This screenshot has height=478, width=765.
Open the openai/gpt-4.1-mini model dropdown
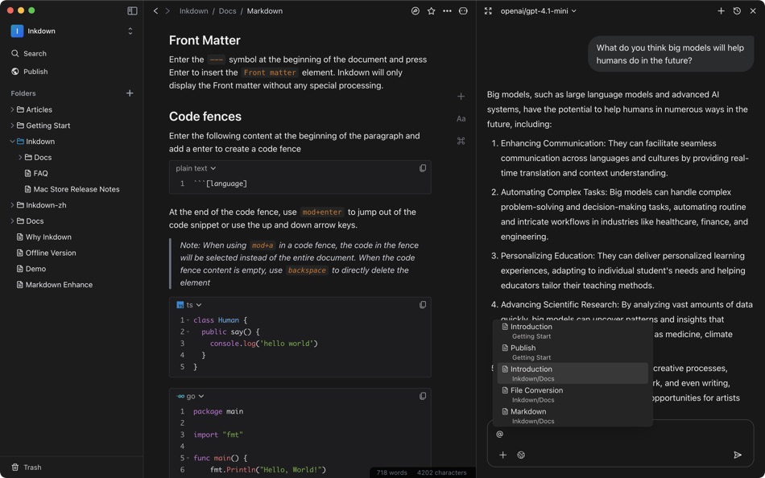(538, 10)
